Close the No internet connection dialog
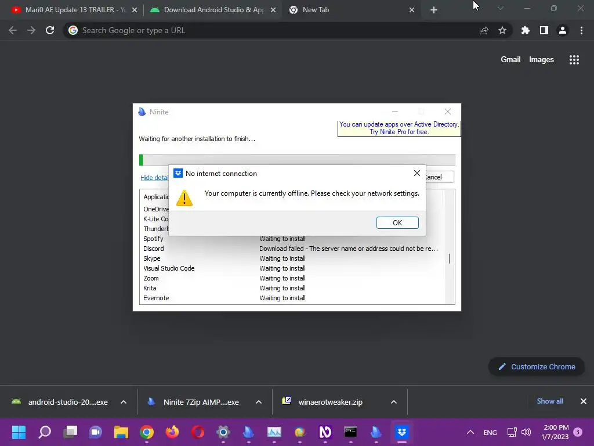The image size is (594, 446). click(x=416, y=173)
